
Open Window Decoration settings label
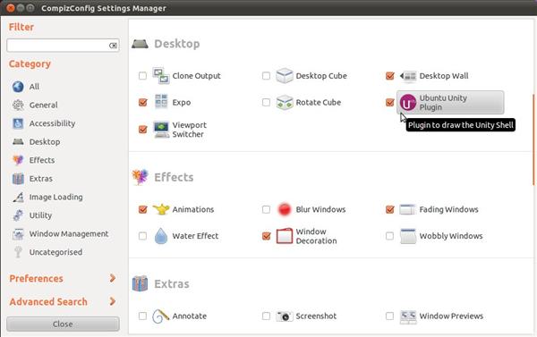[x=316, y=236]
